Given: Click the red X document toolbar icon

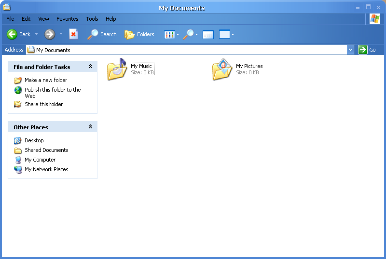Looking at the screenshot, I should coord(73,34).
